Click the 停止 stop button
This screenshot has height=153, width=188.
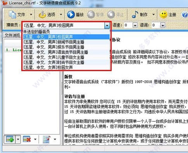(116, 15)
